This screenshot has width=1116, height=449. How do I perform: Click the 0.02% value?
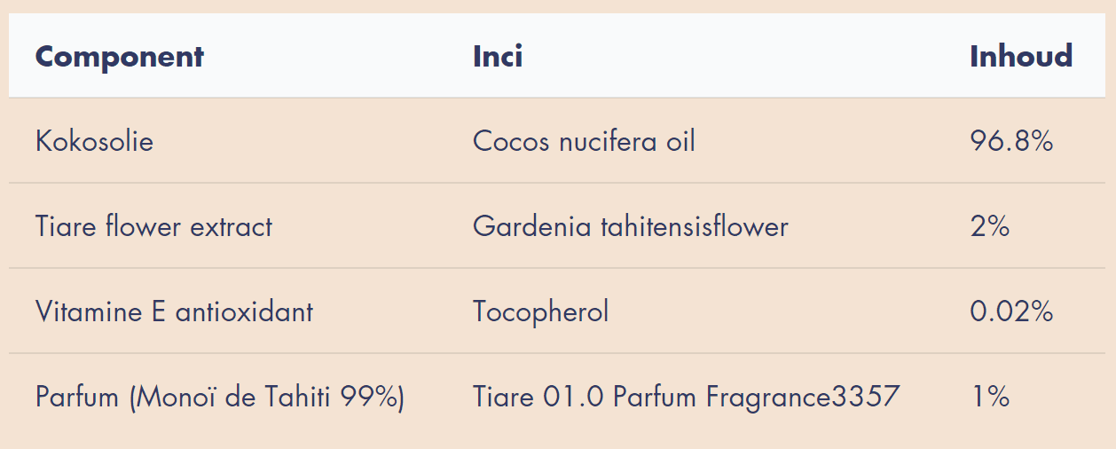[1011, 311]
